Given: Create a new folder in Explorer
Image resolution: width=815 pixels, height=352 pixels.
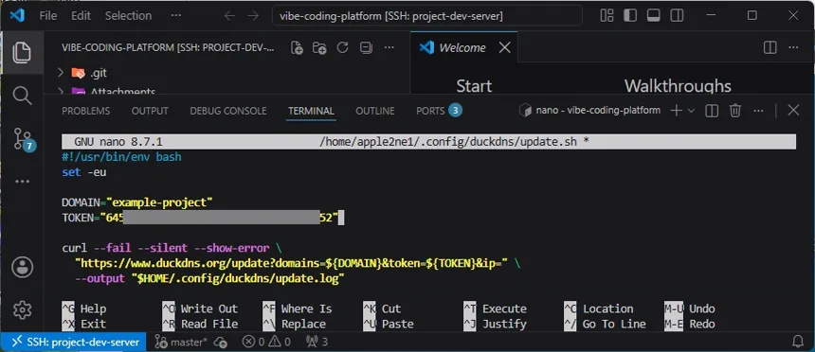Looking at the screenshot, I should pyautogui.click(x=319, y=47).
